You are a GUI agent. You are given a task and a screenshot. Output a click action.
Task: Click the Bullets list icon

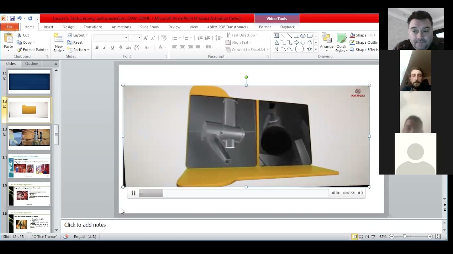coord(174,38)
